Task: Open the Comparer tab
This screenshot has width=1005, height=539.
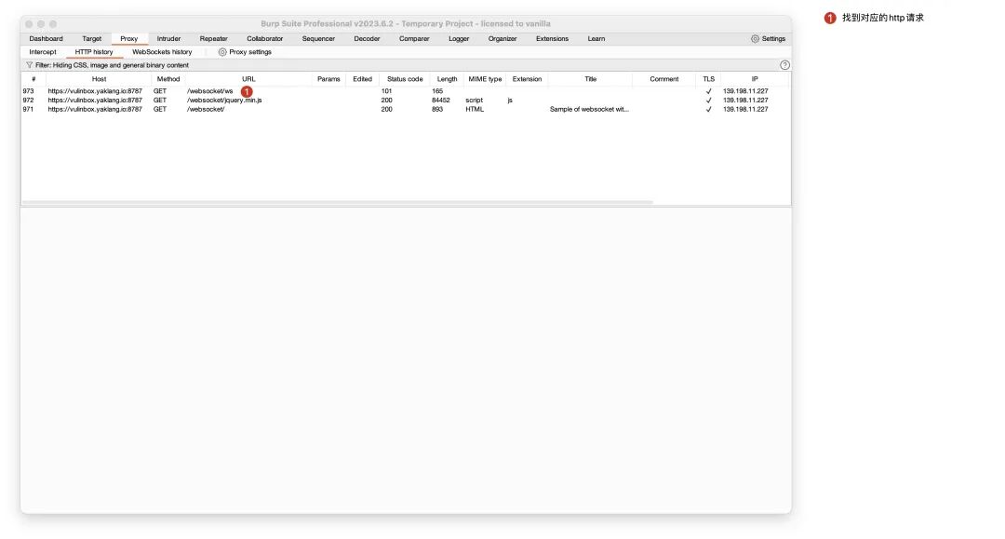Action: (414, 39)
